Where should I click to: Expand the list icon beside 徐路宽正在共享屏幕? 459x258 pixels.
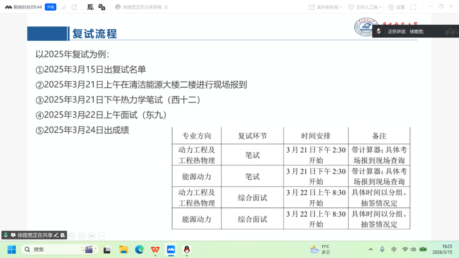166,7
